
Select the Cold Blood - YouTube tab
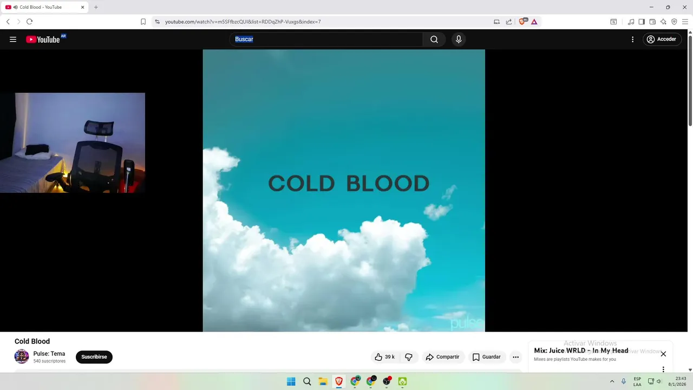click(45, 7)
